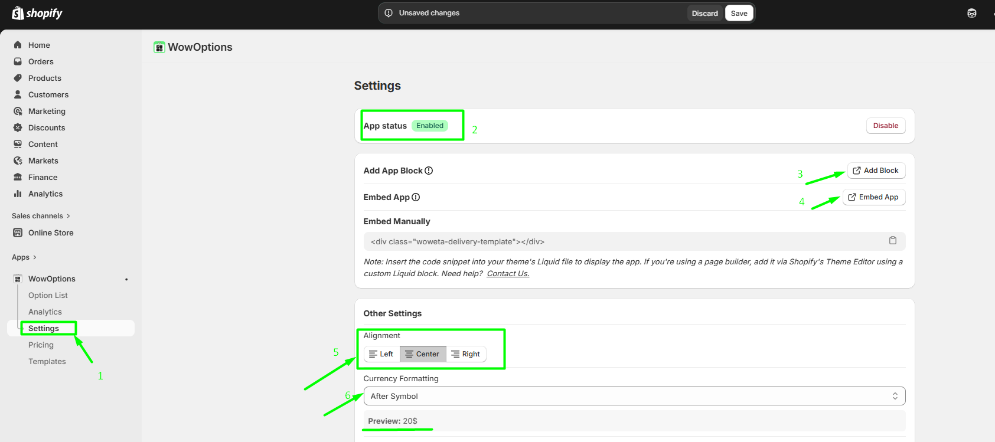This screenshot has width=995, height=442.
Task: Set alignment to Center
Action: 422,354
